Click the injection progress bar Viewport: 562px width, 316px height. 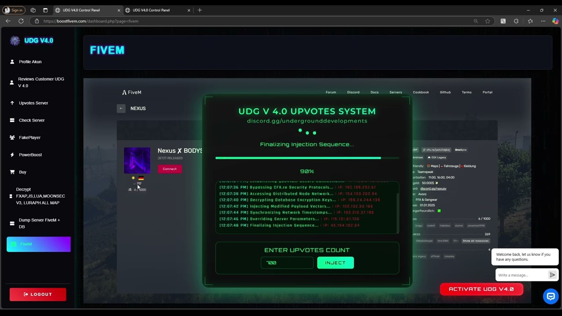point(307,158)
